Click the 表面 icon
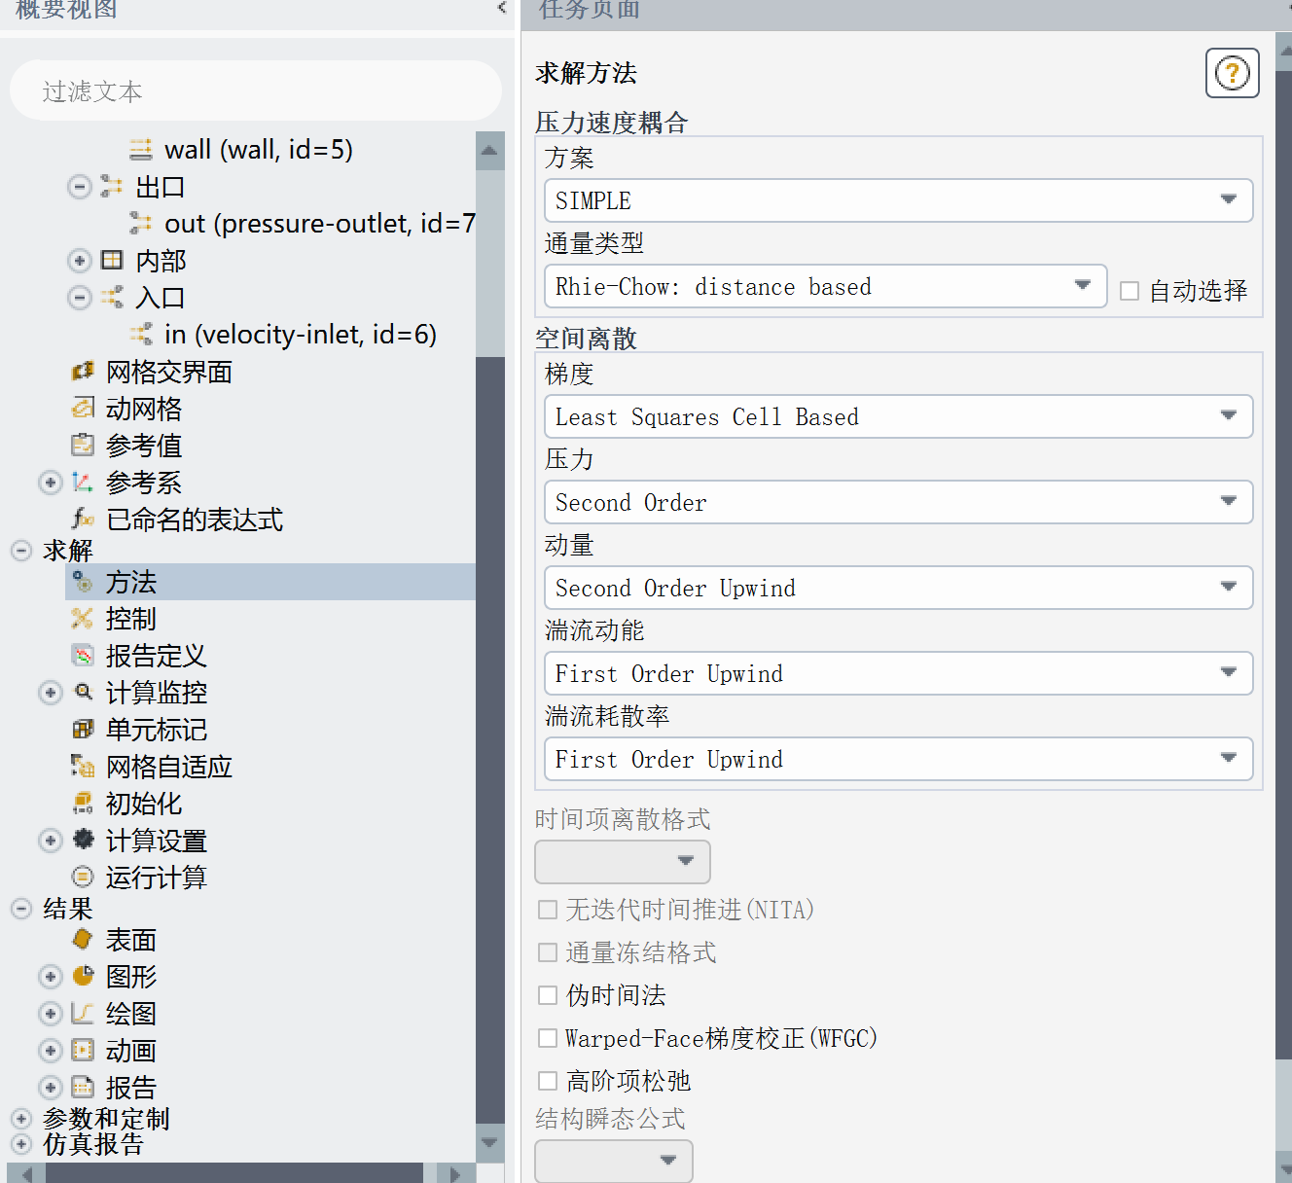The width and height of the screenshot is (1292, 1183). [x=84, y=940]
